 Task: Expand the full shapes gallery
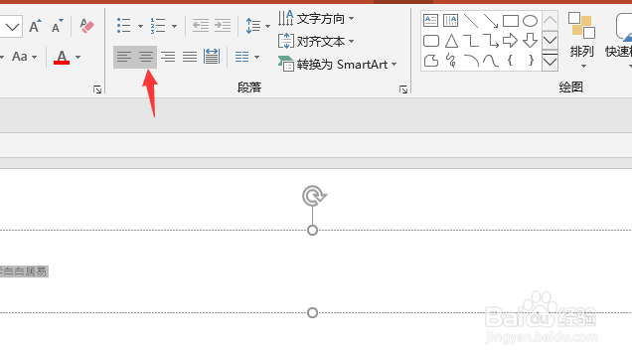pos(550,61)
